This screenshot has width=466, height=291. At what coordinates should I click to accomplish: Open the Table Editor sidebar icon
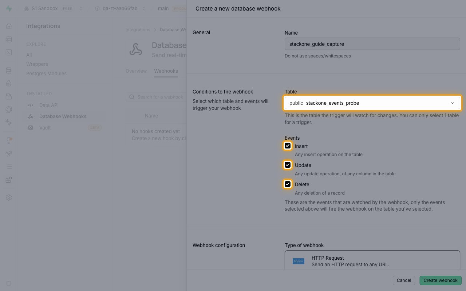coord(9,39)
